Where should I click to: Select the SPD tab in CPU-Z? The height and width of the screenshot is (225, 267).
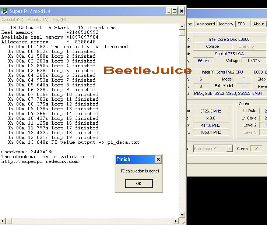pos(241,24)
